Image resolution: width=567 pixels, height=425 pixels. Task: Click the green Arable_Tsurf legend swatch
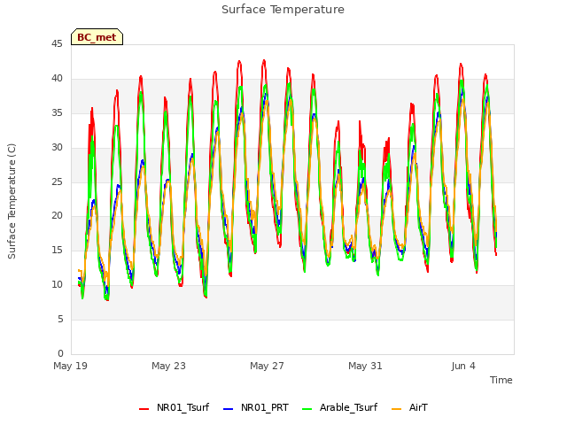(x=307, y=408)
